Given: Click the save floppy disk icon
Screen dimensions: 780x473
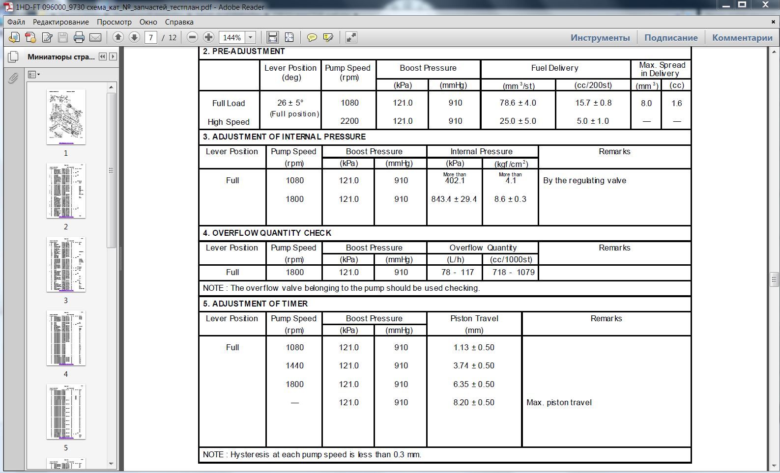Looking at the screenshot, I should pyautogui.click(x=63, y=37).
